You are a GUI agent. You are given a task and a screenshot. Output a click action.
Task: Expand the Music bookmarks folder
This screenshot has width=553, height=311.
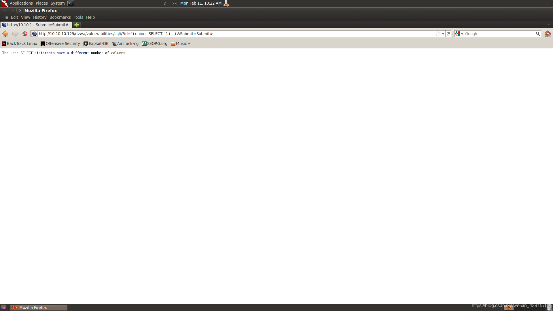pos(180,43)
